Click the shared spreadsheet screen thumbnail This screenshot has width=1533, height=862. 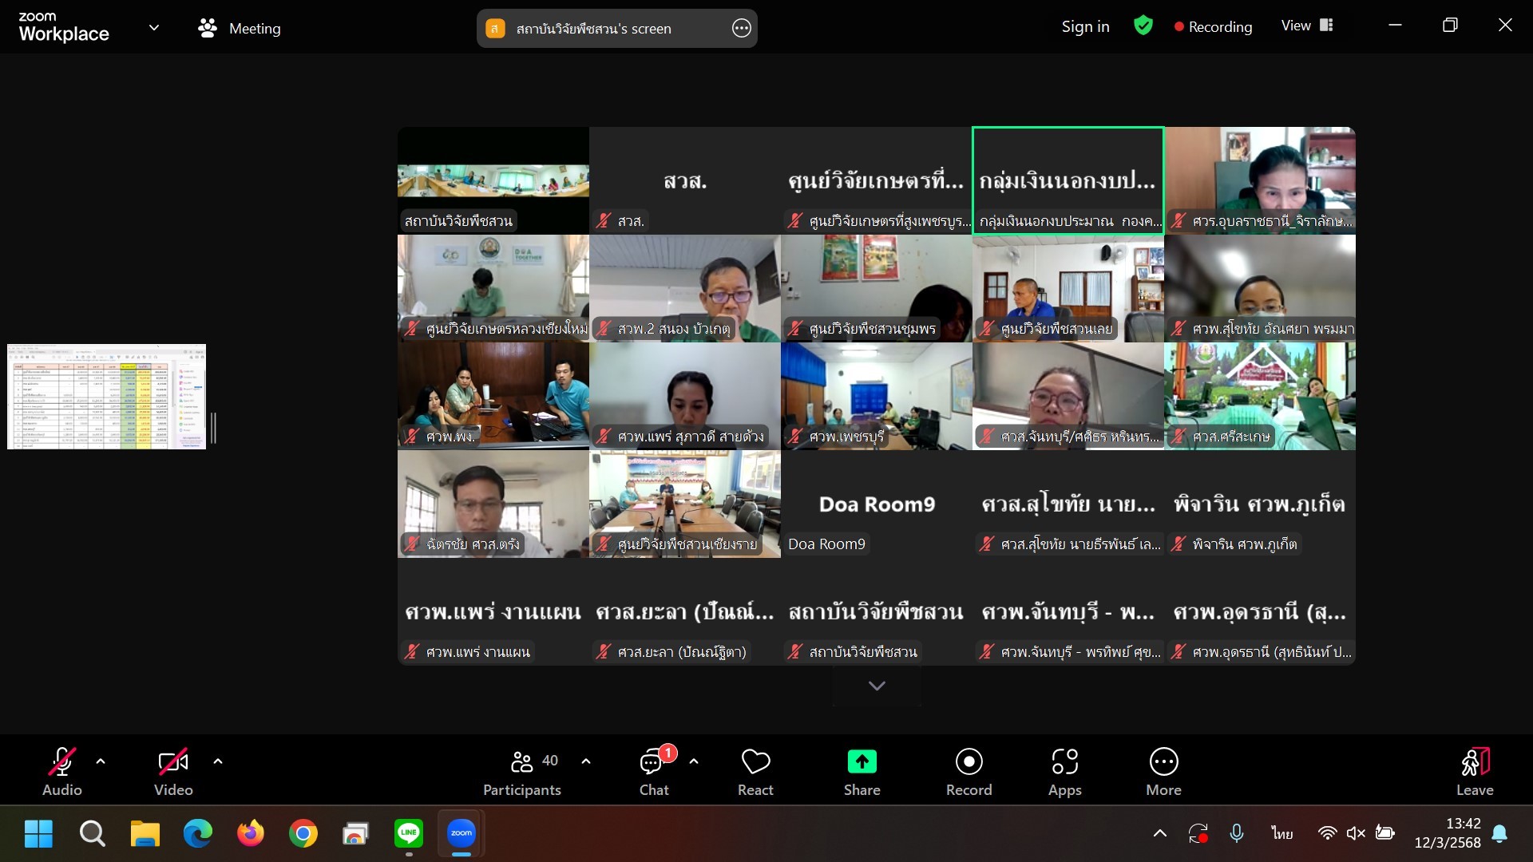[106, 397]
